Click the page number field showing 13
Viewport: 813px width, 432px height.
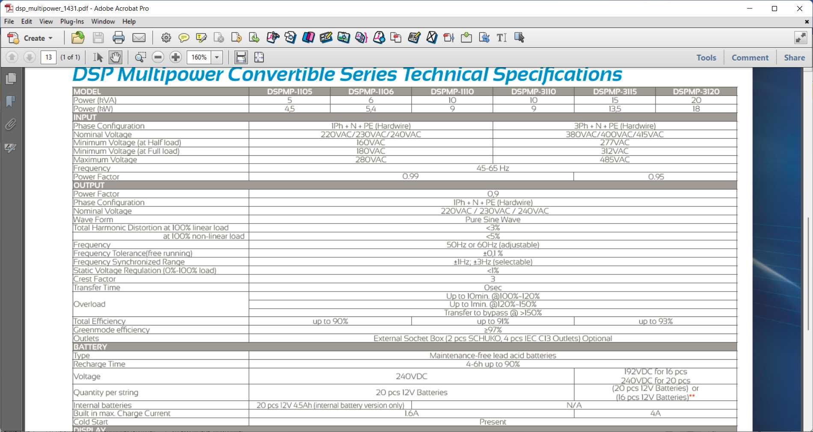click(48, 57)
